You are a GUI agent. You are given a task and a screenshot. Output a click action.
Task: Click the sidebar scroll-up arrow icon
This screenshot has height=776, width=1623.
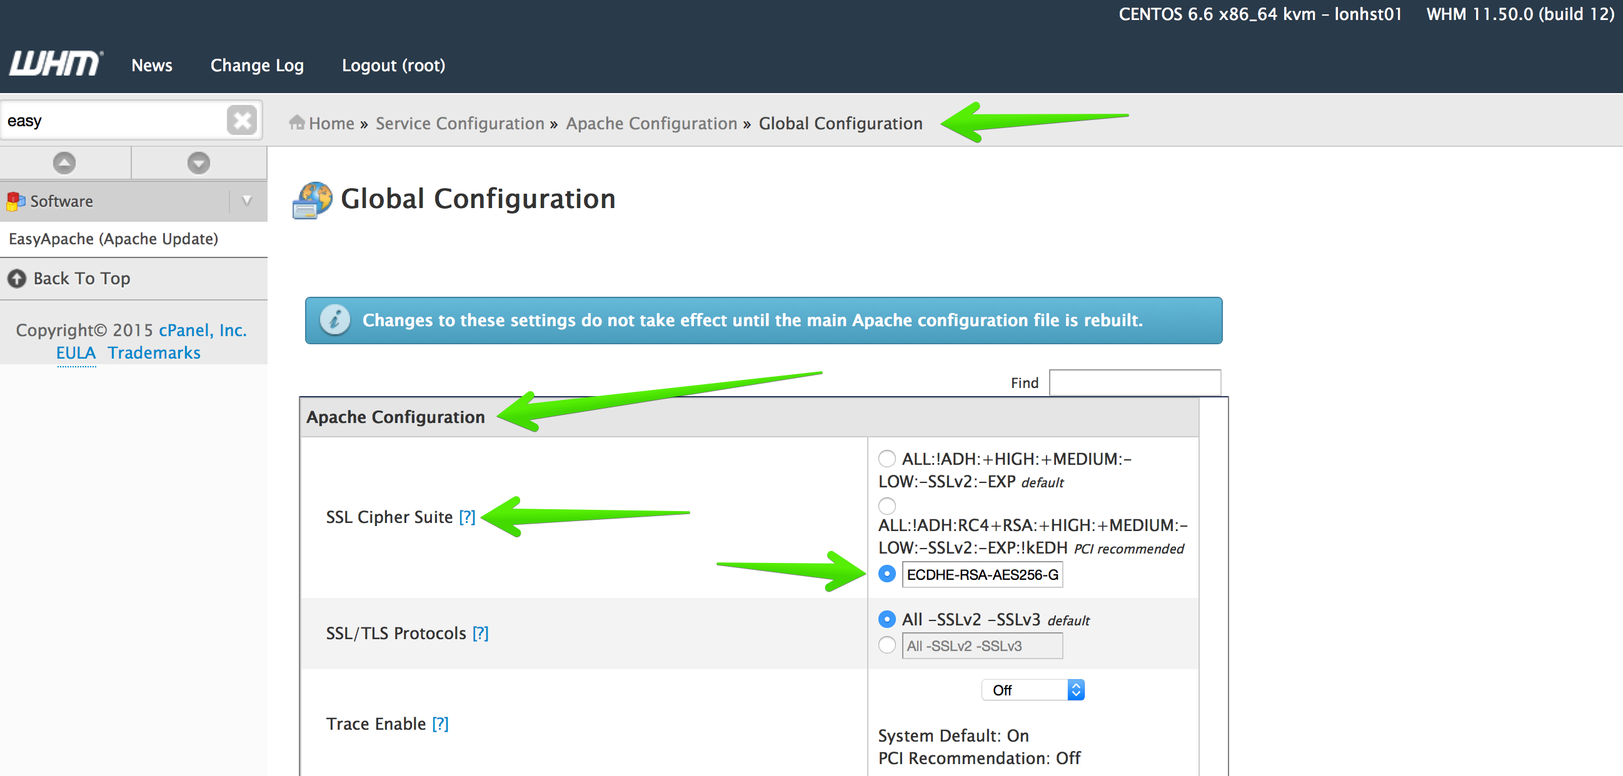tap(64, 163)
